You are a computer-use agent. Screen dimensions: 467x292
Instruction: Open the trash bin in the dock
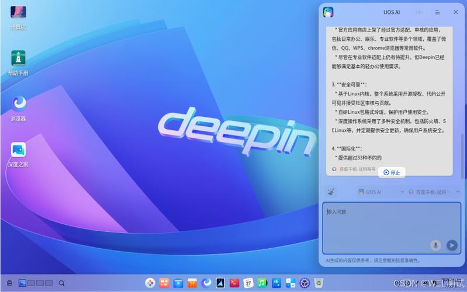pos(319,283)
